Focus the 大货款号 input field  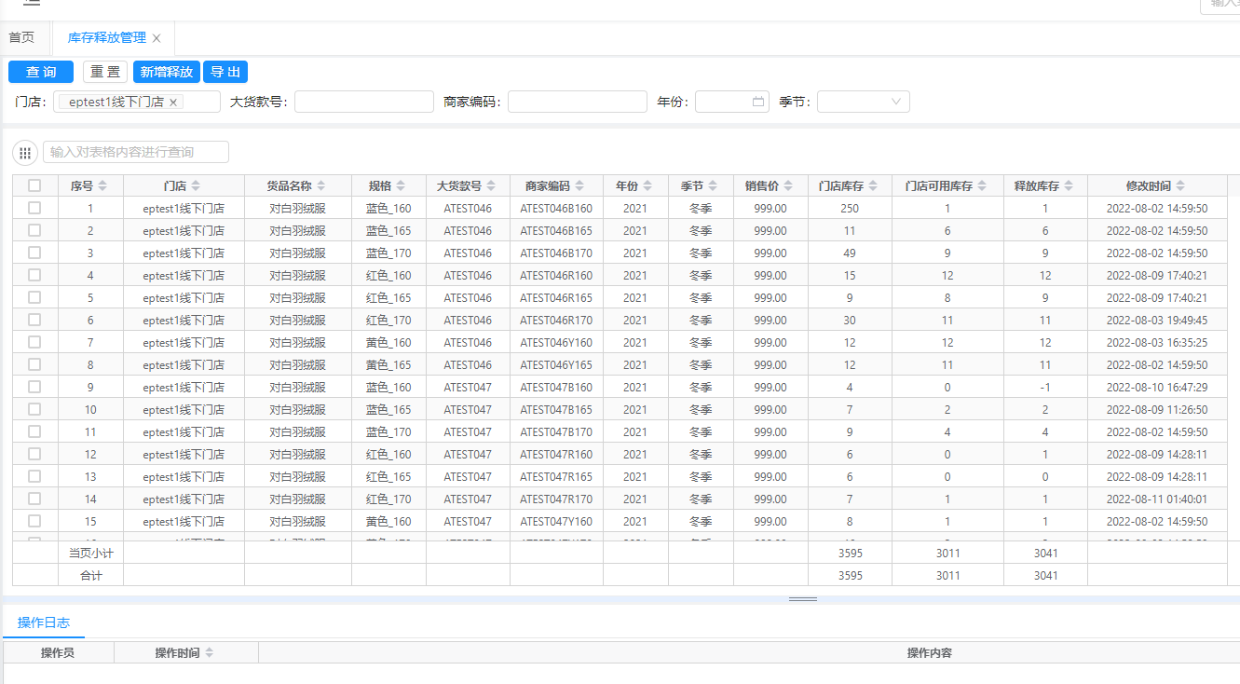point(363,103)
